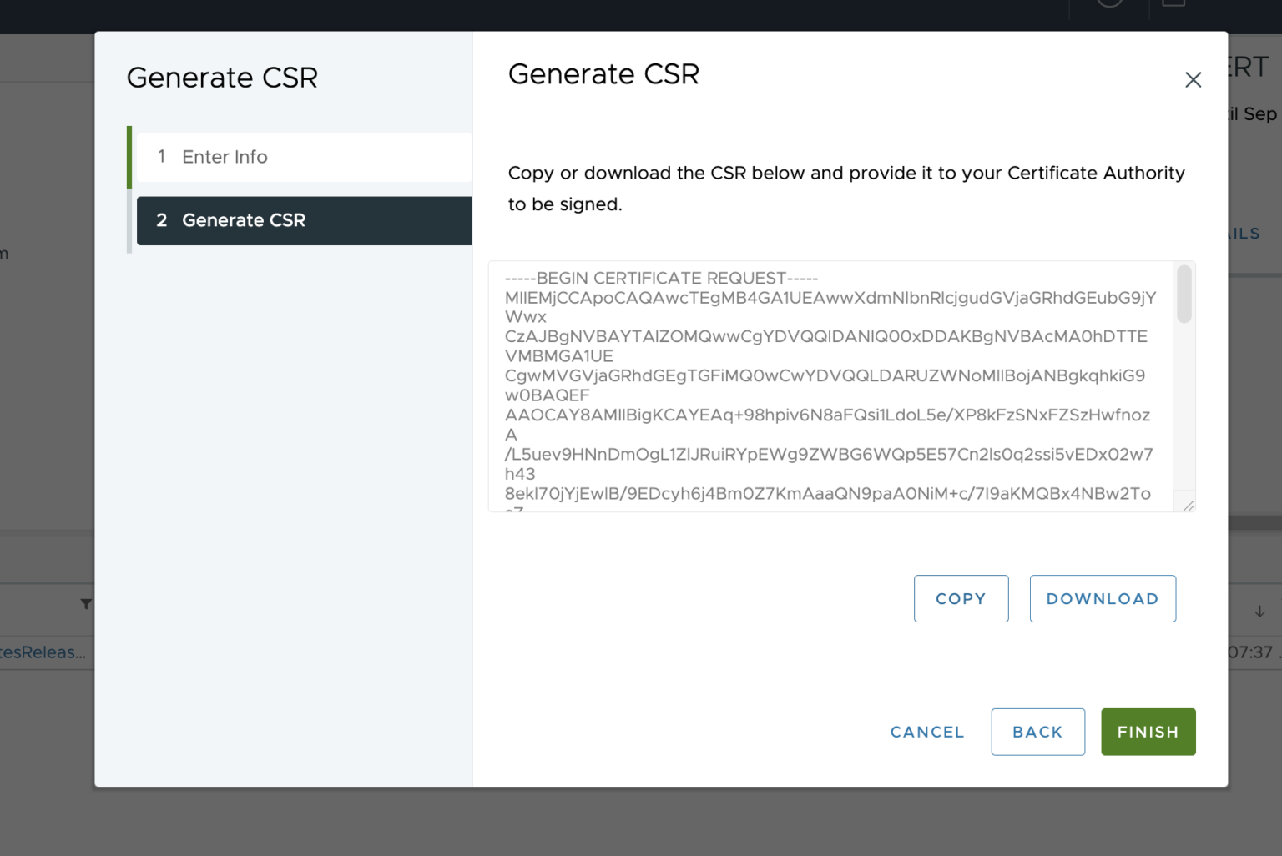Click the horizontal scrollbar behind the dialog's right edge
The image size is (1282, 856).
[1254, 522]
